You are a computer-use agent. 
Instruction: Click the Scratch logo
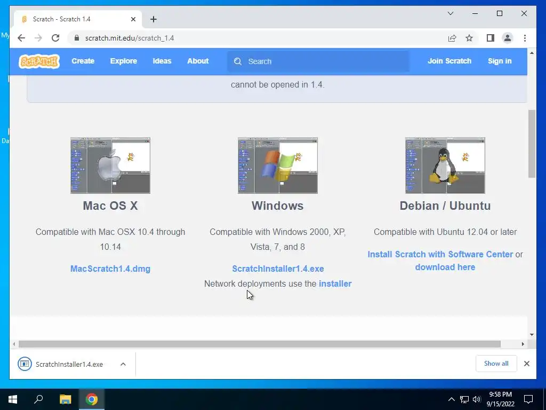(x=39, y=61)
